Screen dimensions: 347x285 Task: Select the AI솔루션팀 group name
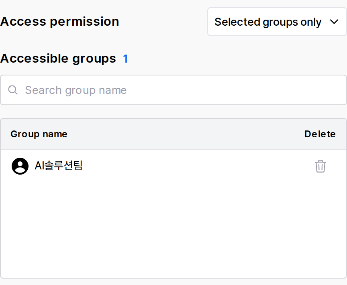[x=58, y=166]
